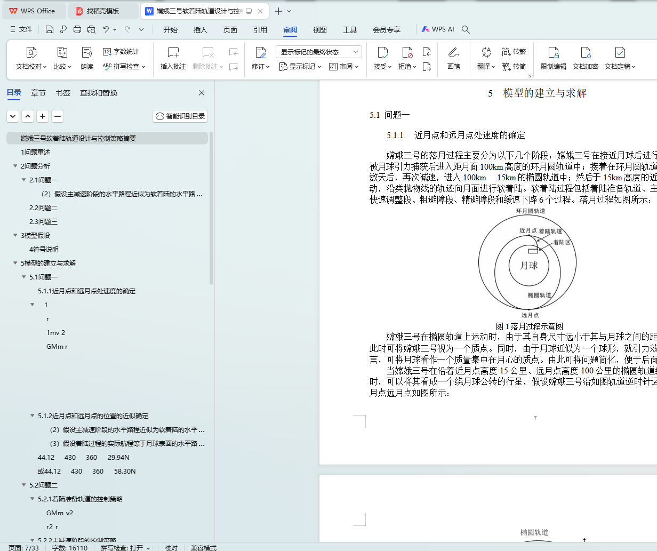Click the 接受 accept change icon

point(382,52)
